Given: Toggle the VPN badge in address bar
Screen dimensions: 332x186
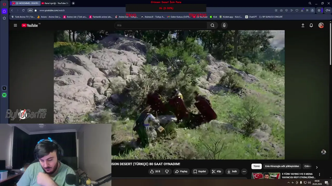Looking at the screenshot, I should (x=30, y=10).
